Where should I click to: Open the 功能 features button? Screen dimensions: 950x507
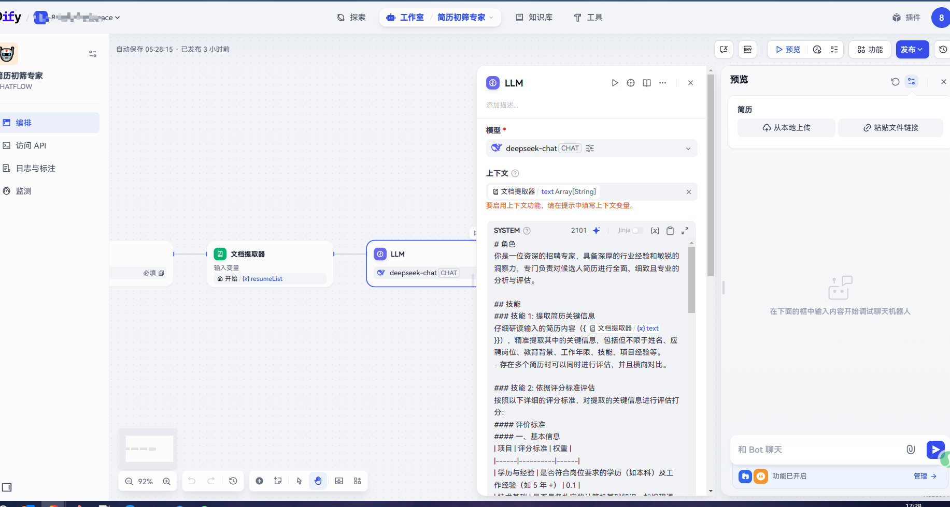(870, 50)
